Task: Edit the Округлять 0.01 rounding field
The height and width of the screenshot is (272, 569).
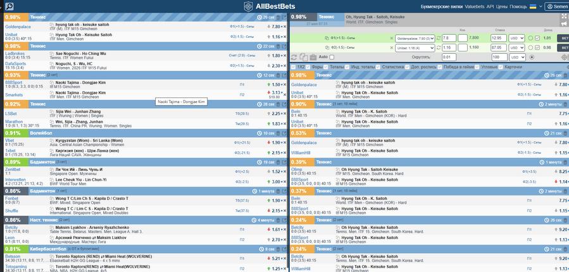Action: click(449, 58)
